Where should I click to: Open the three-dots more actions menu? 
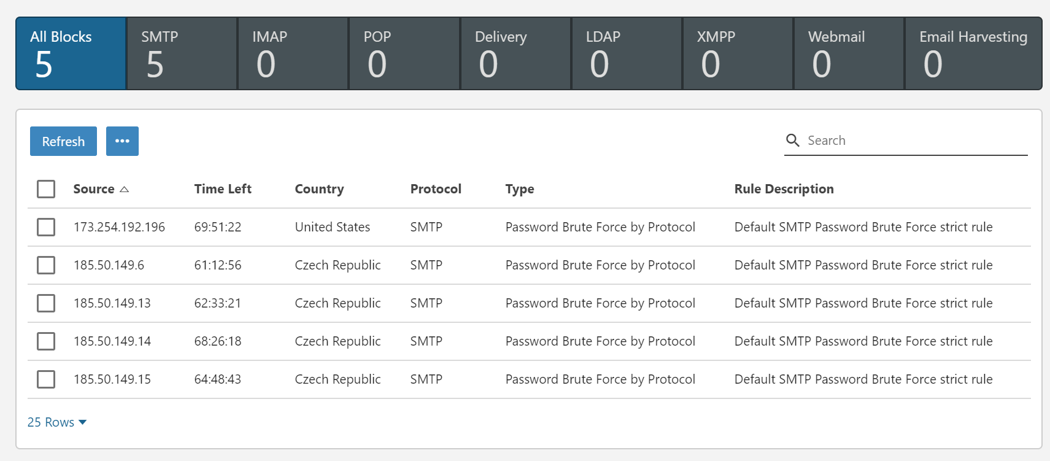(x=122, y=141)
